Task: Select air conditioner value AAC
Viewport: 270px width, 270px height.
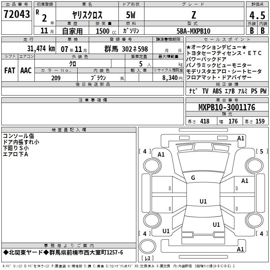Action: click(x=26, y=71)
